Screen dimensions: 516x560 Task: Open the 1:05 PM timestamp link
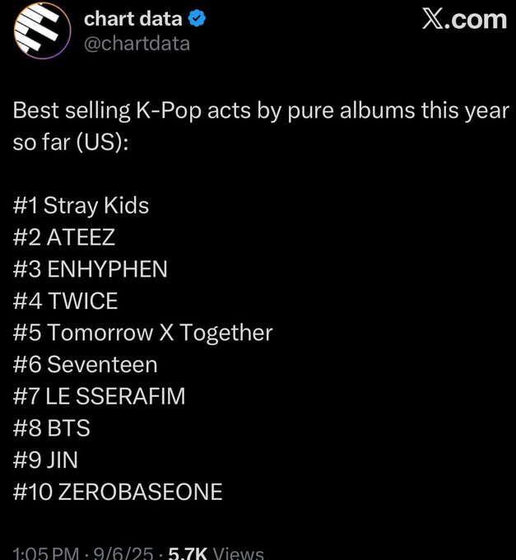point(46,553)
